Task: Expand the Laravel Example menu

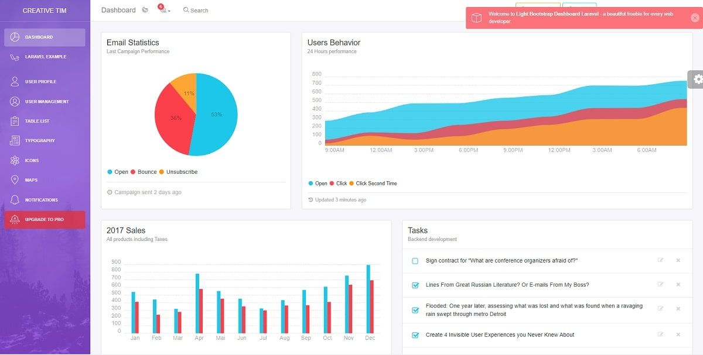Action: pos(45,57)
